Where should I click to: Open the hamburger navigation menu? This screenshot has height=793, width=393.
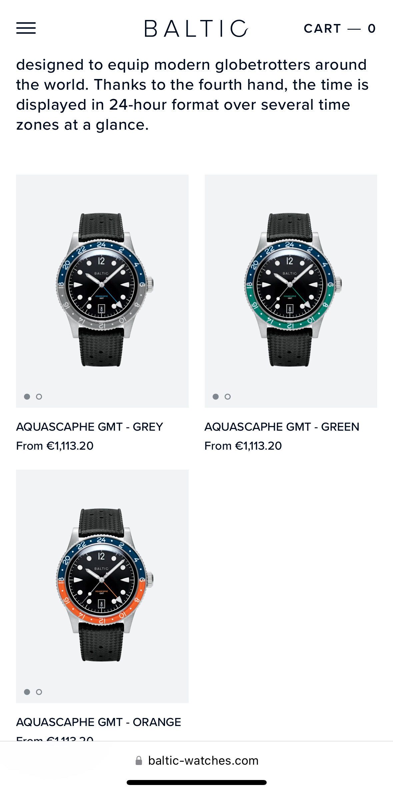point(26,28)
